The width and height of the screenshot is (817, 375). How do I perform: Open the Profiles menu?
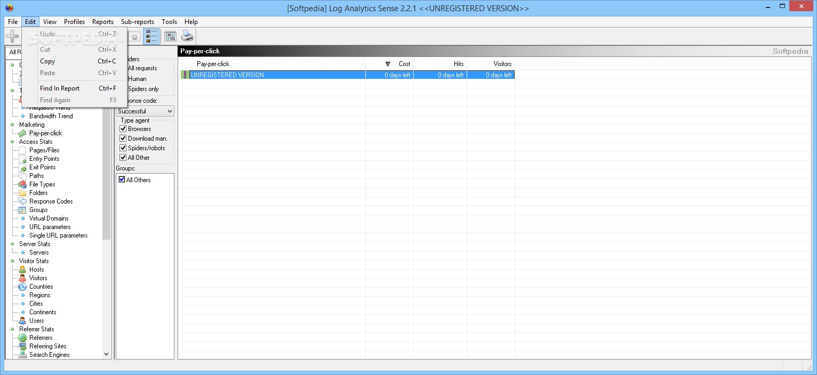(74, 22)
